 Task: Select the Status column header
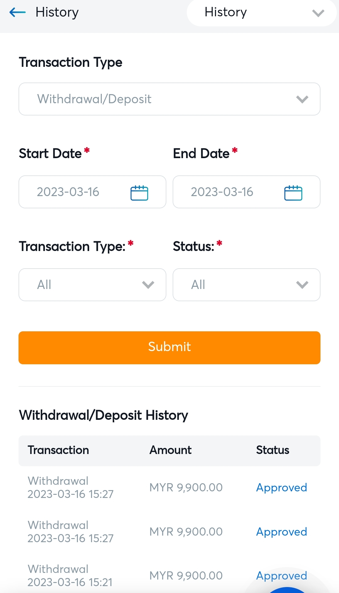(x=272, y=450)
